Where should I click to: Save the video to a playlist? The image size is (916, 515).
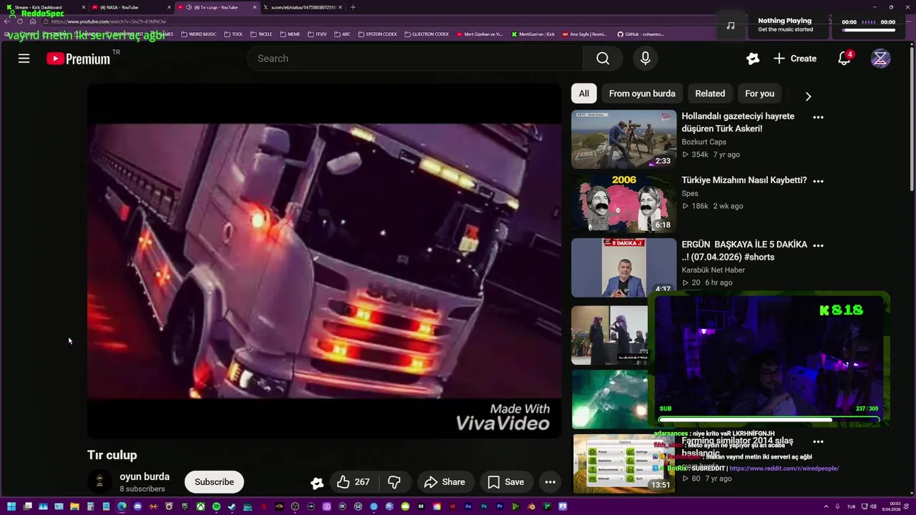click(x=506, y=482)
